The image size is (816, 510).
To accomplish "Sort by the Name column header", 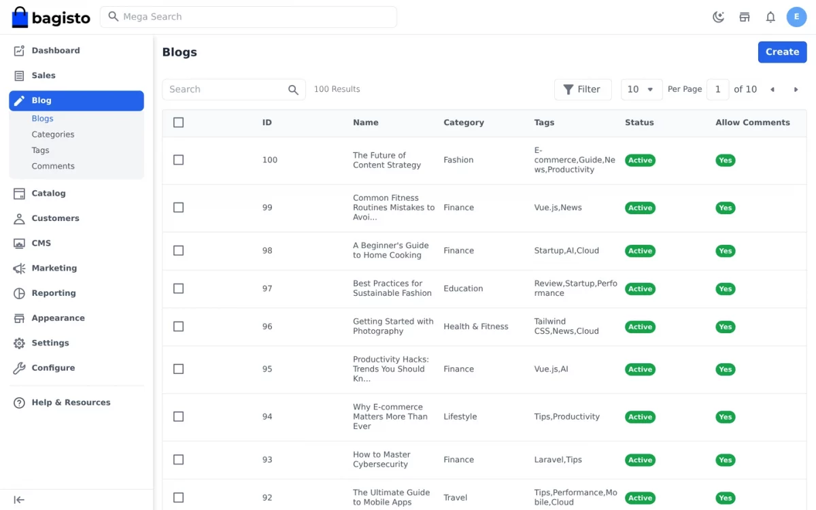I will pyautogui.click(x=366, y=122).
